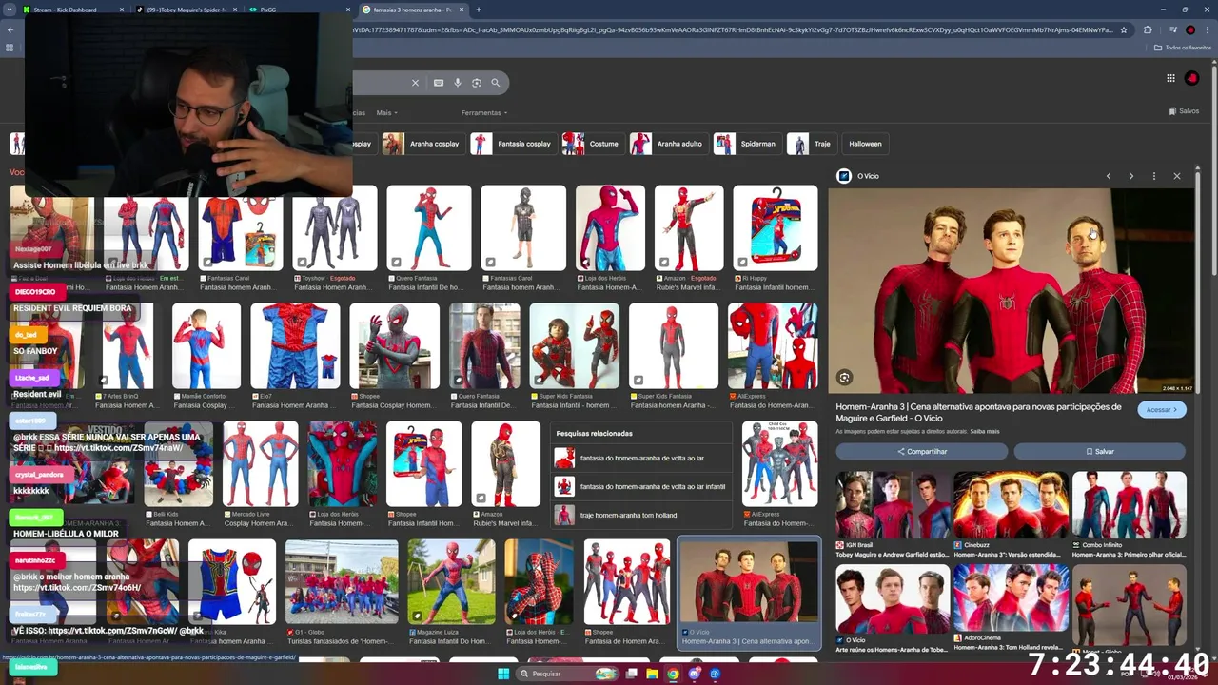The height and width of the screenshot is (685, 1218).
Task: Open the Amazon Rubie's Marvel Esgotado result
Action: pos(688,238)
